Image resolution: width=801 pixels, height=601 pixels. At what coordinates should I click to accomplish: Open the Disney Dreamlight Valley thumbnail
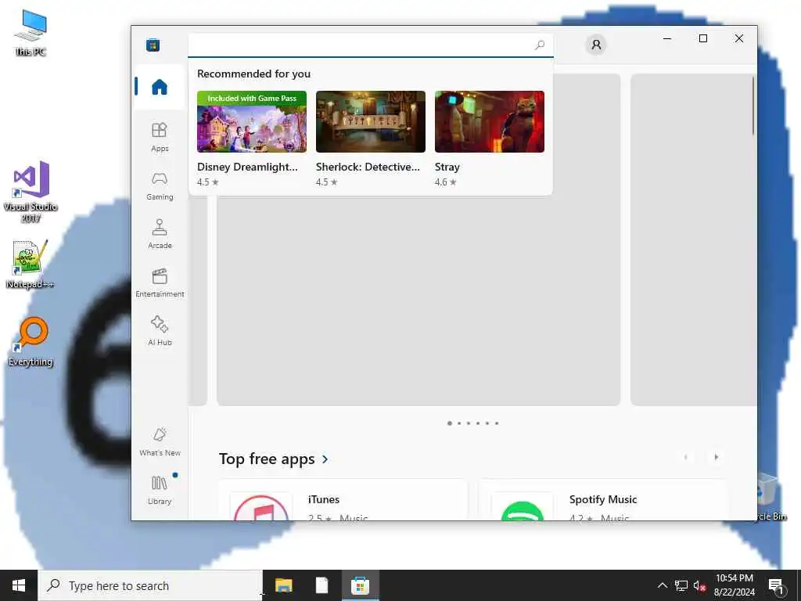click(x=252, y=121)
